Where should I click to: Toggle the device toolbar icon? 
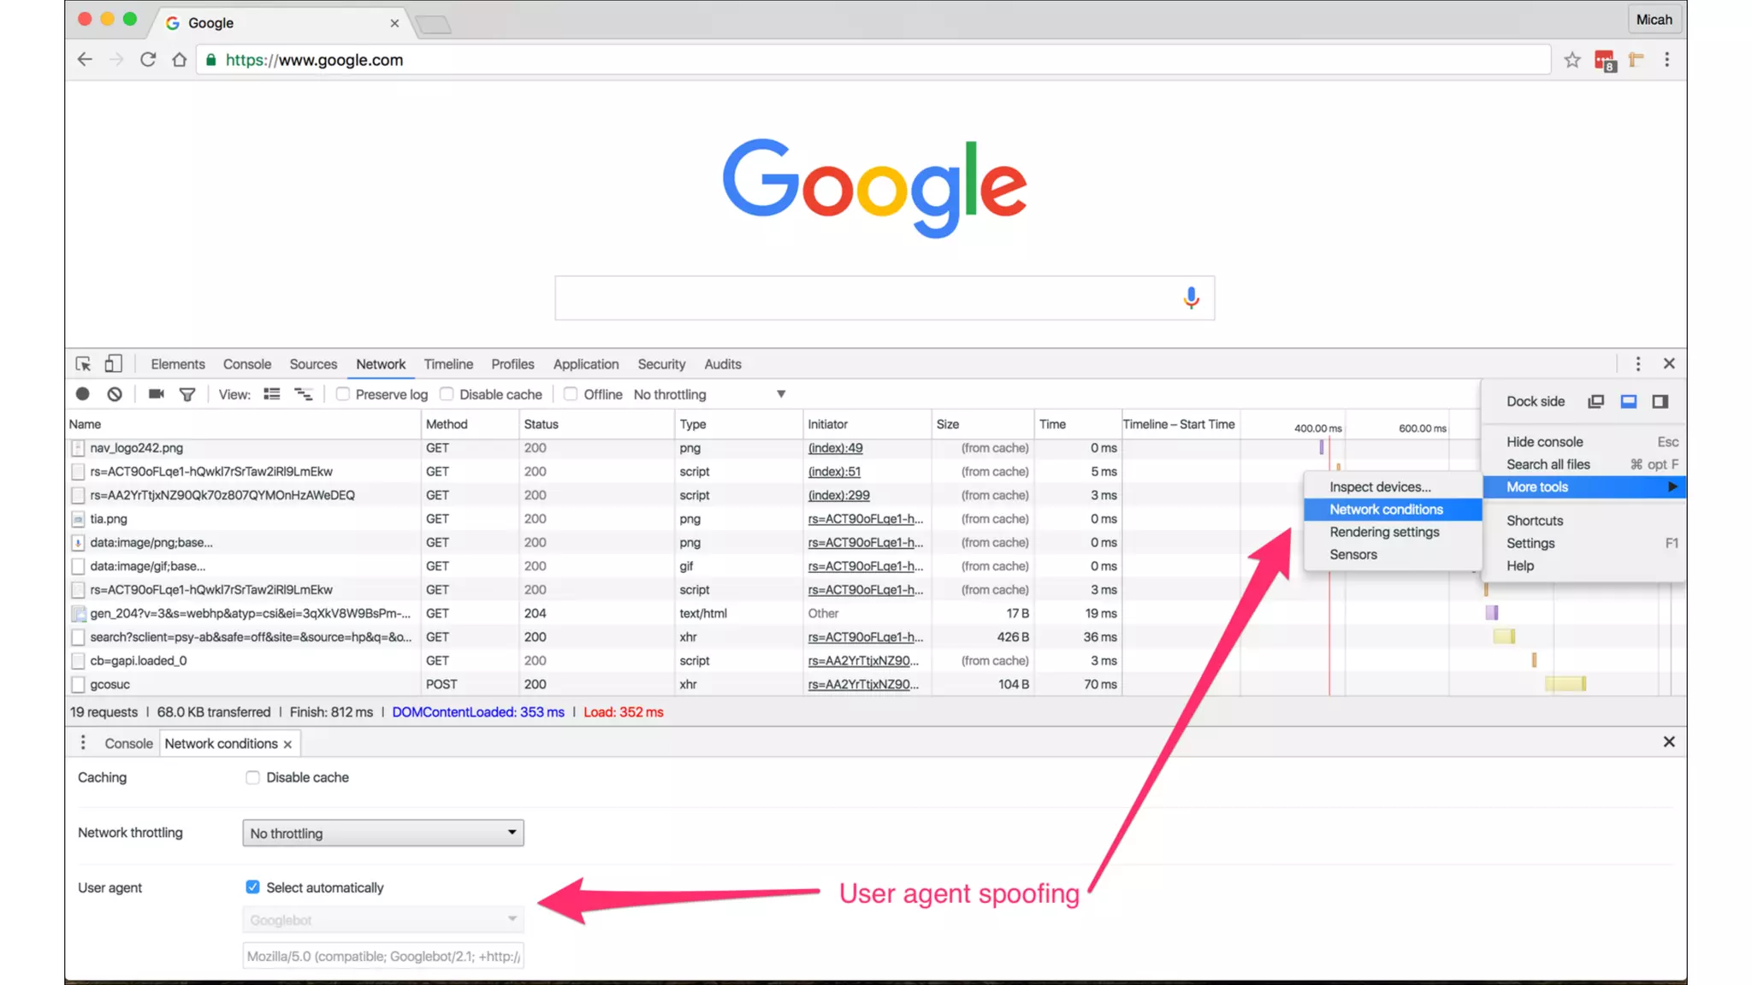113,364
